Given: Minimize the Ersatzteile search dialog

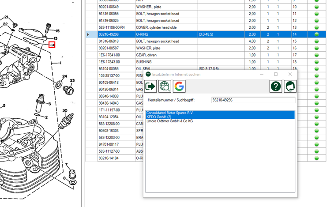Looking at the screenshot, I should point(262,74).
